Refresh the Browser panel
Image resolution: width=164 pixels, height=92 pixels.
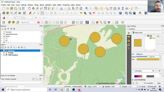pyautogui.click(x=5, y=29)
